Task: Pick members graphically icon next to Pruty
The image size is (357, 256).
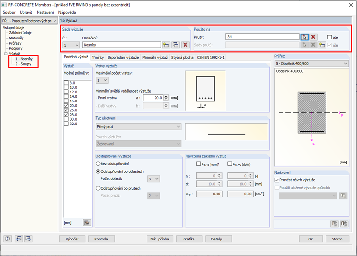Action: 304,37
